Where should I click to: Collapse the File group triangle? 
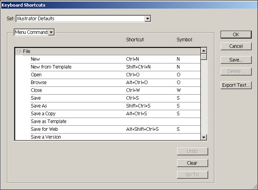coord(19,51)
